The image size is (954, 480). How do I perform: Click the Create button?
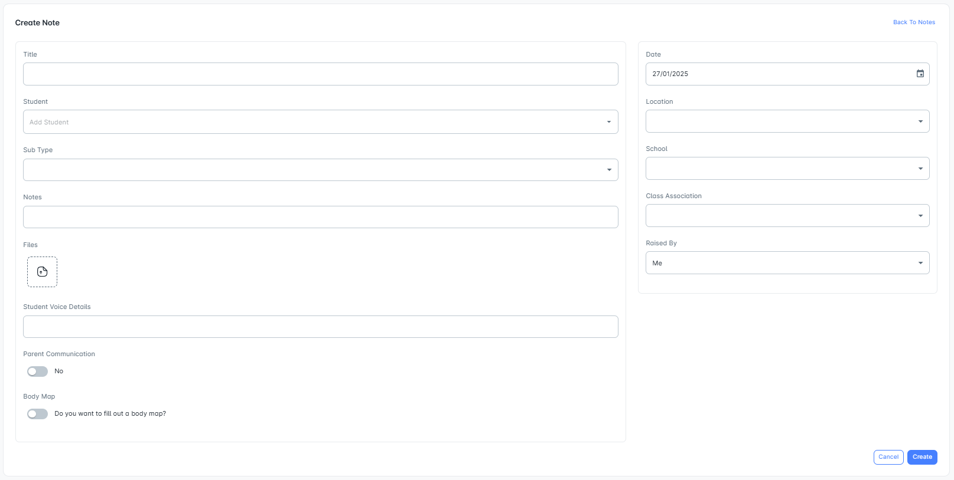pos(922,457)
